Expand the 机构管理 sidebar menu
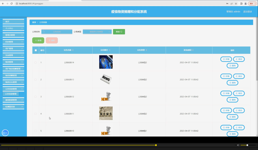 point(13,42)
